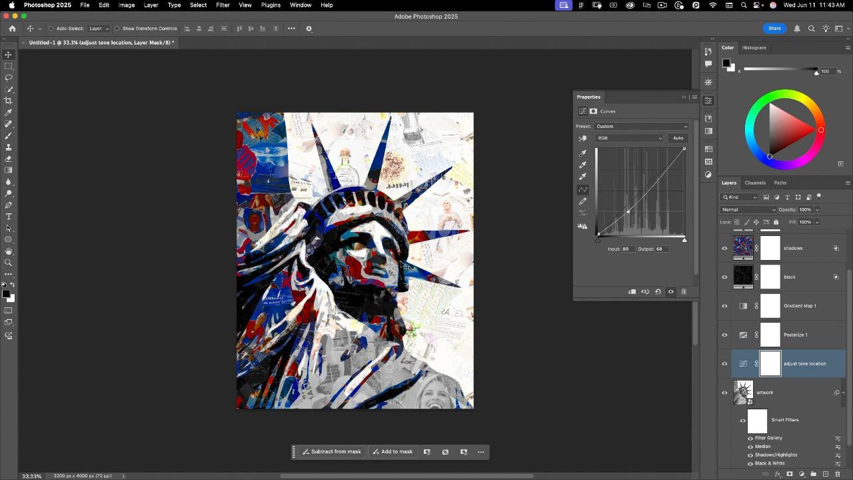Select the Clone Stamp tool
853x480 pixels.
click(9, 147)
